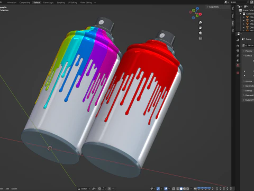This screenshot has width=254, height=191.
Task: Click the proportional editing falloff icon
Action: coord(113,189)
